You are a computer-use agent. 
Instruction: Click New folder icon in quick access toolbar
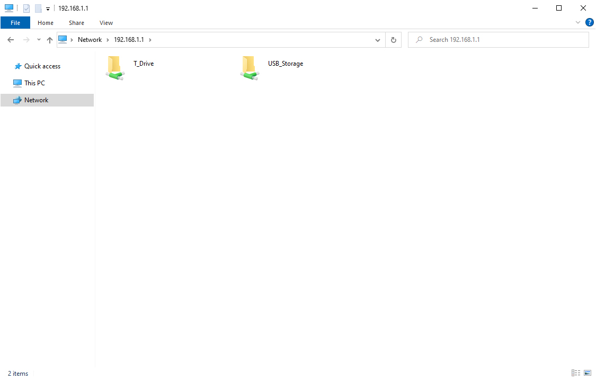pyautogui.click(x=38, y=8)
